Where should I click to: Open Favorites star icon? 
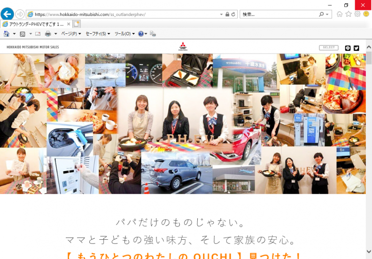[348, 14]
